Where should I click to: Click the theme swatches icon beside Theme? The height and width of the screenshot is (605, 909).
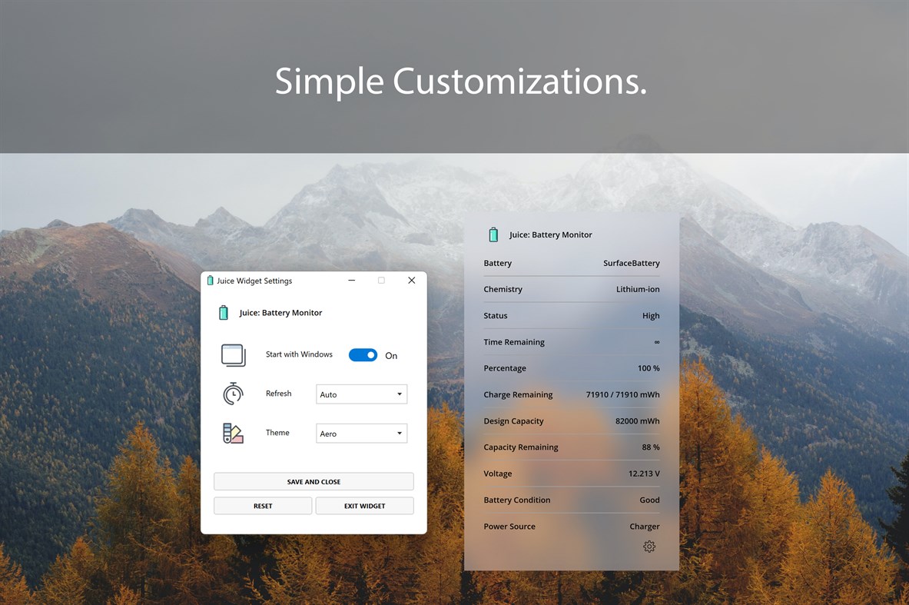[232, 433]
